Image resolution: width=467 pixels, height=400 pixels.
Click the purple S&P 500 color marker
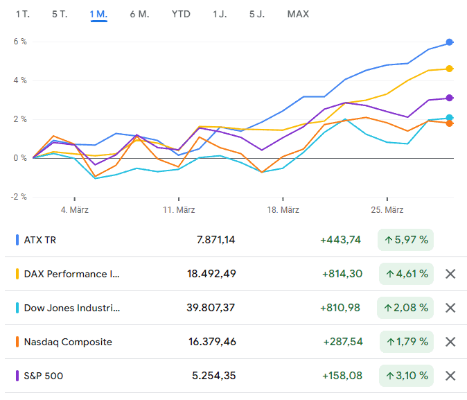17,376
